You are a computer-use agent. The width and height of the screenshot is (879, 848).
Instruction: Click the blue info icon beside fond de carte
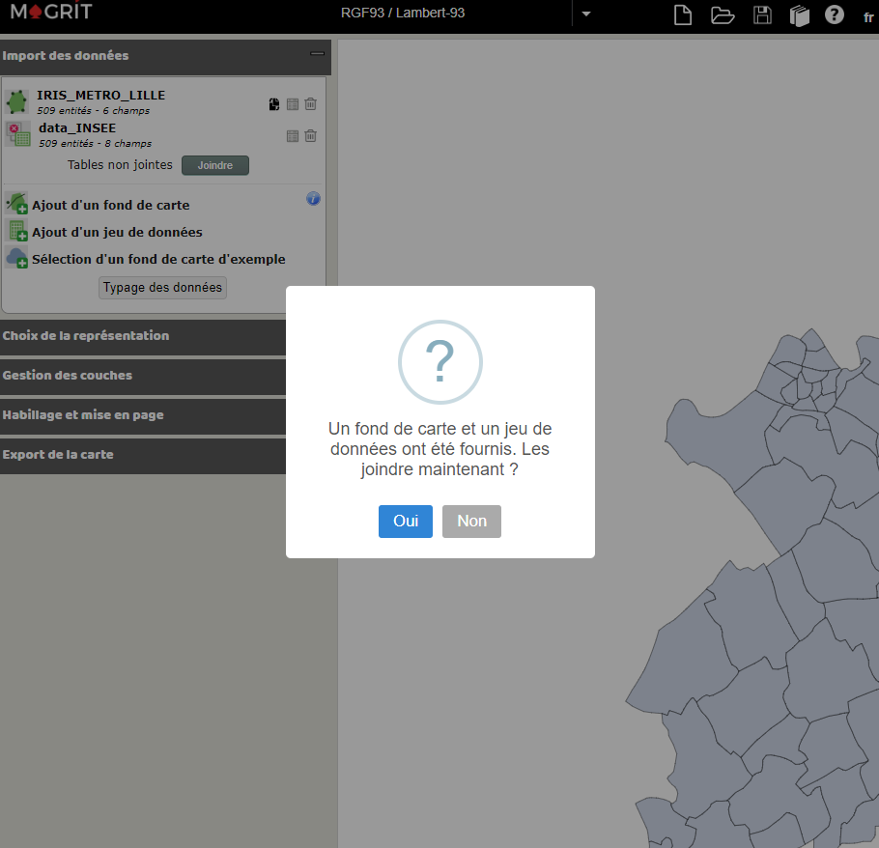tap(313, 198)
